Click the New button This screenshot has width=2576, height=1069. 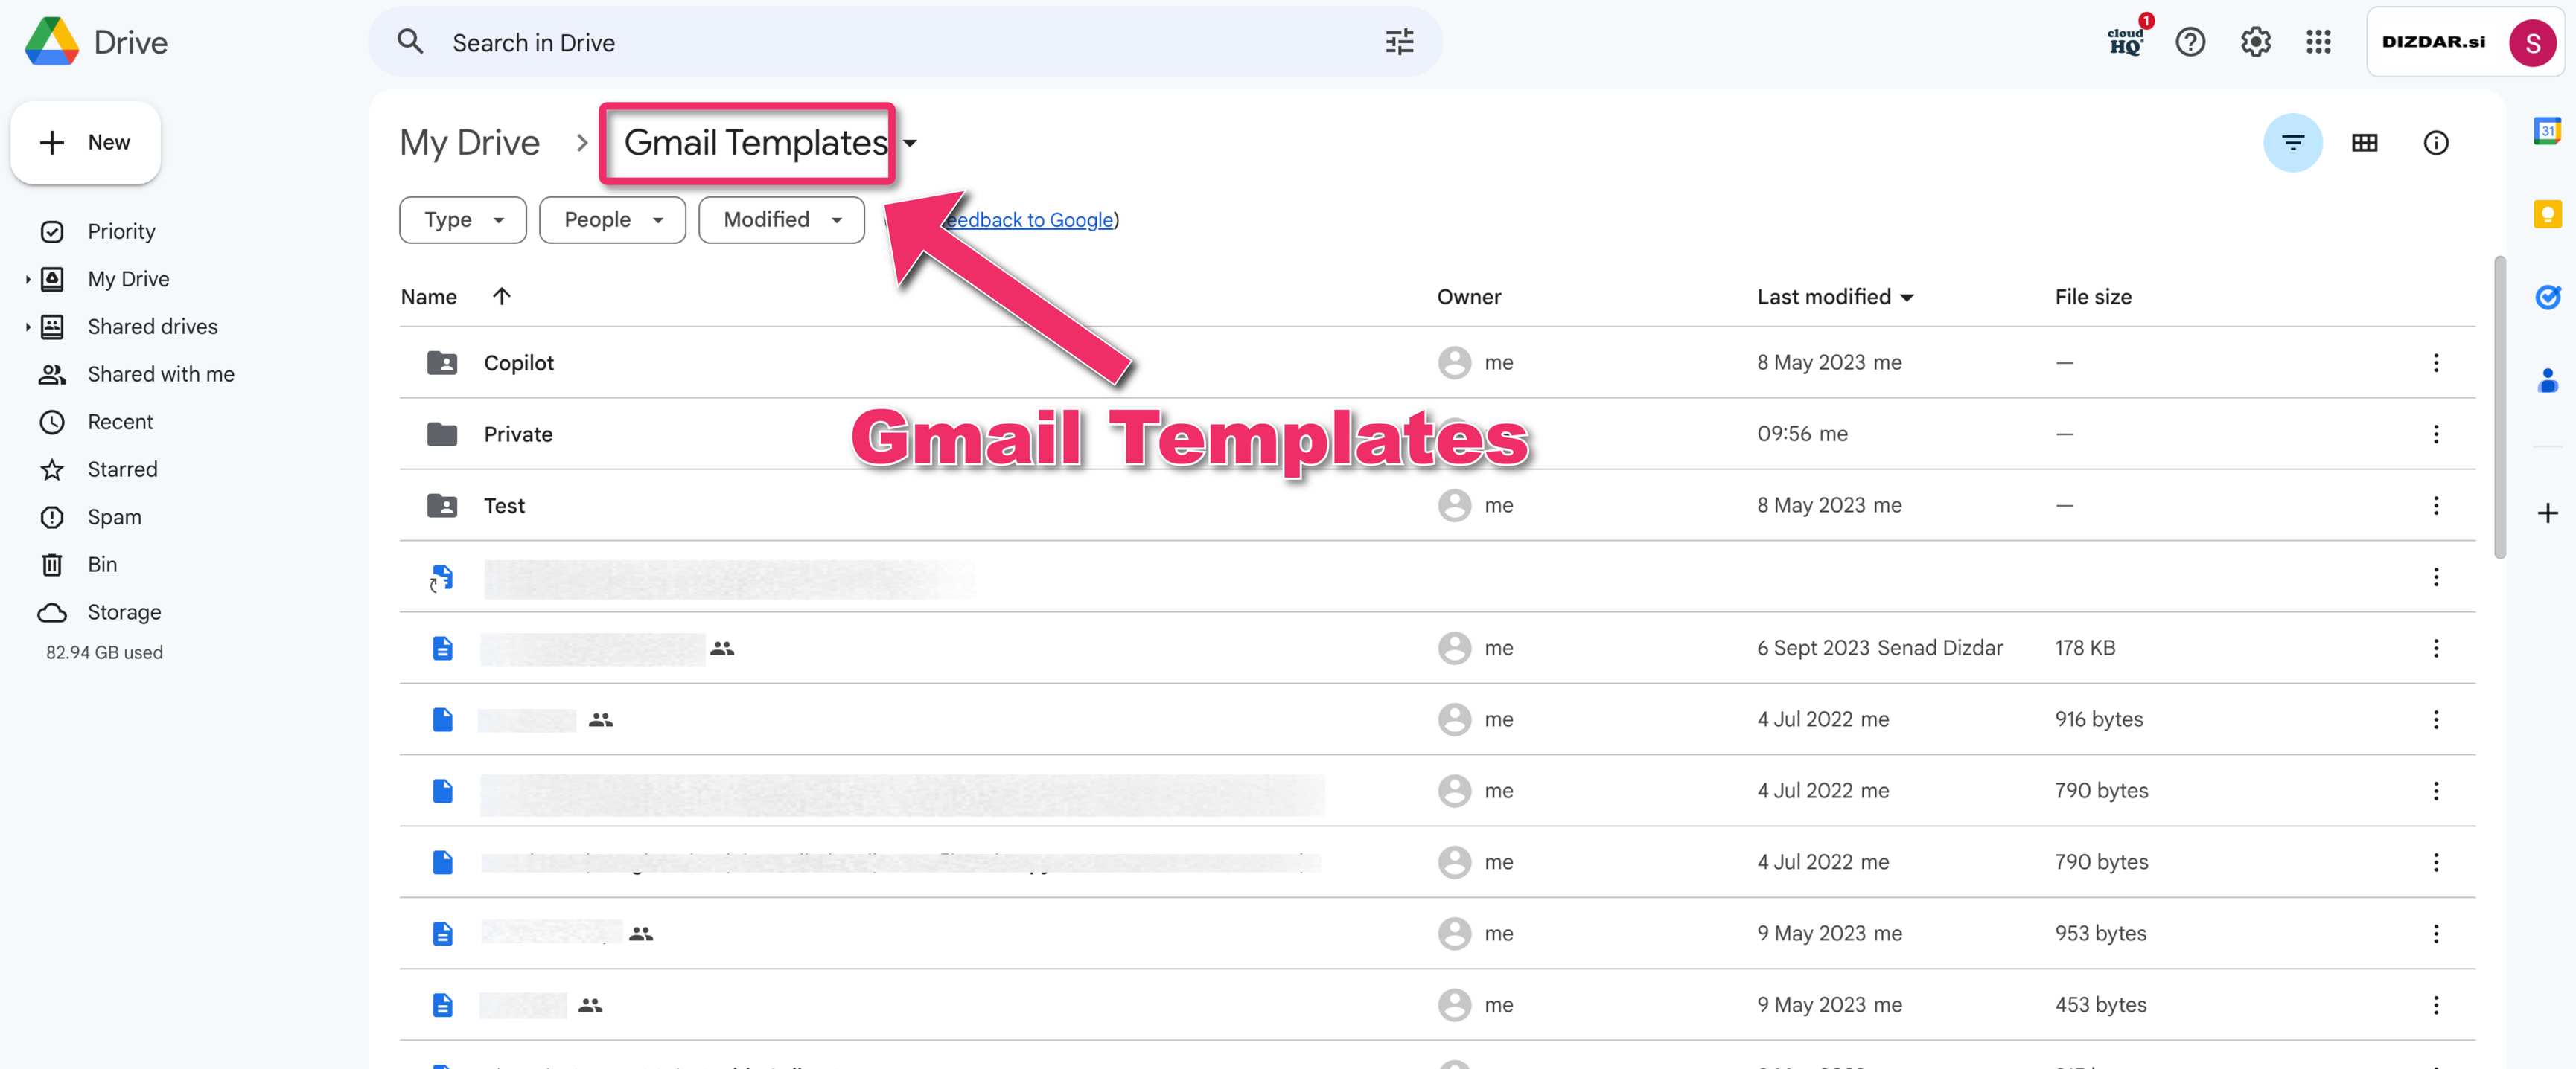(85, 143)
